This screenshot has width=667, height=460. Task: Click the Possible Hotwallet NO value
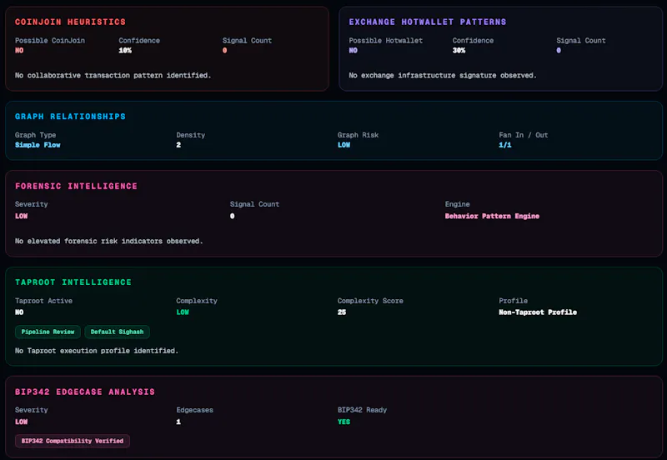(353, 50)
